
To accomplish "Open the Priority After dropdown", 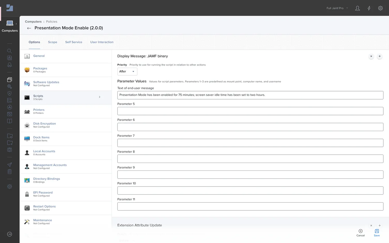I will (127, 72).
